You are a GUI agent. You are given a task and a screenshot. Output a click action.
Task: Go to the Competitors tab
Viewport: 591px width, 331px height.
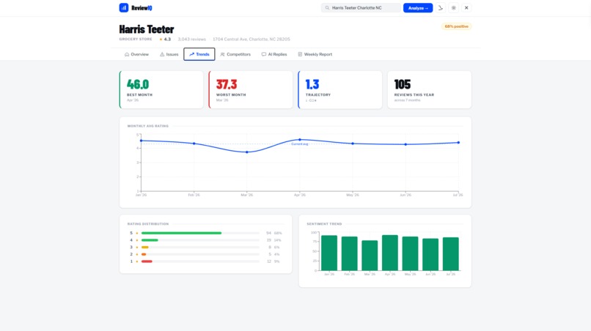pyautogui.click(x=235, y=54)
